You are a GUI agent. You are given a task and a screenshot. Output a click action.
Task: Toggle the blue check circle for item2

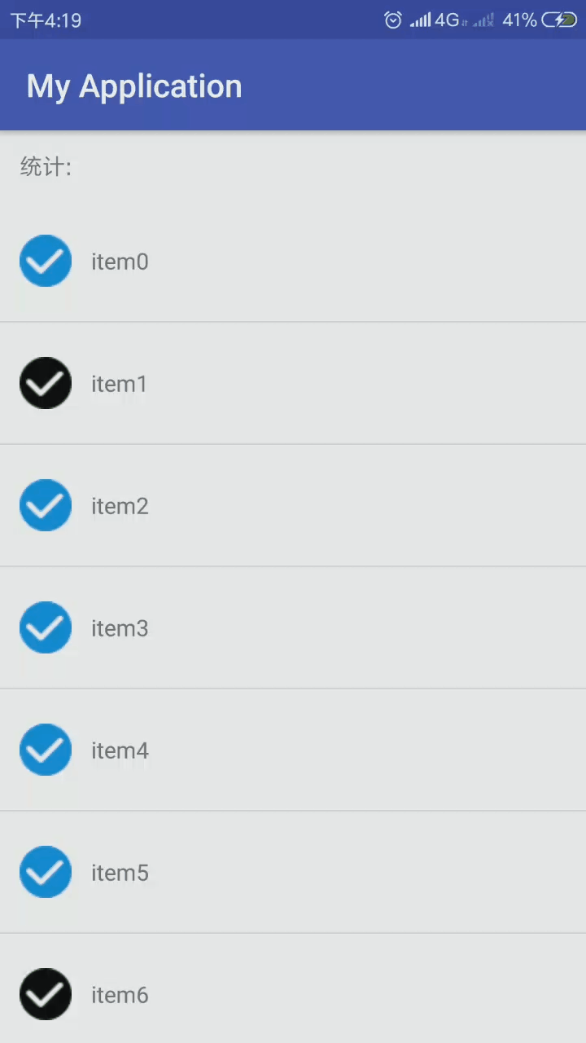coord(46,505)
